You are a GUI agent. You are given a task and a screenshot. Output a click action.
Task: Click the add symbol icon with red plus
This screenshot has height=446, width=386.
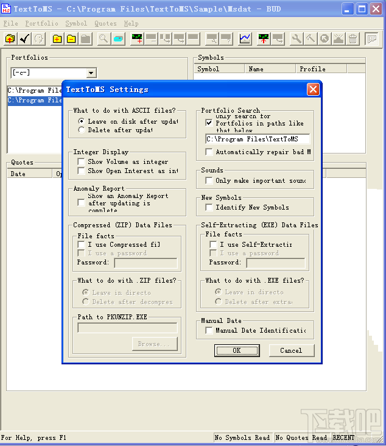click(137, 38)
